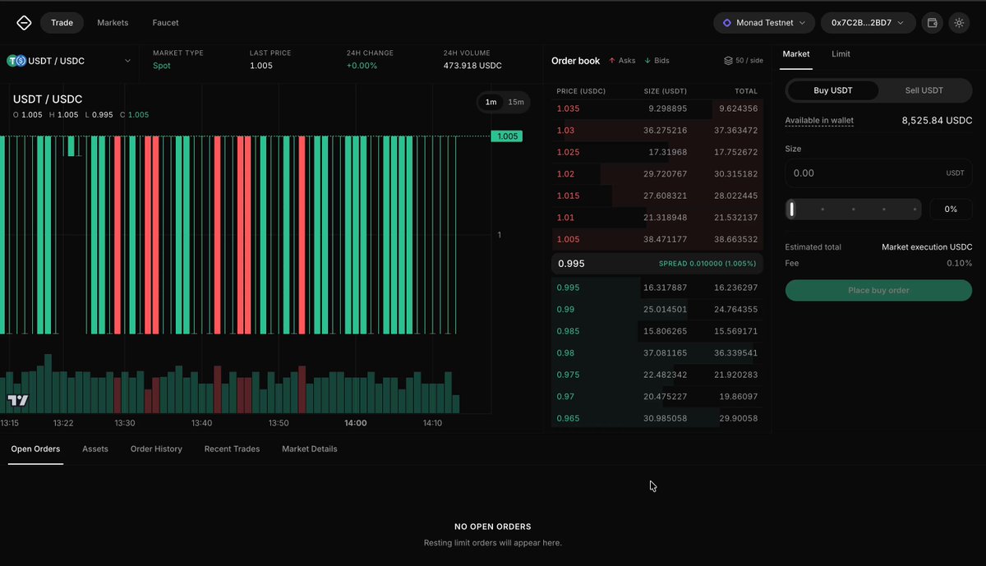Toggle the light theme sun icon
The height and width of the screenshot is (566, 986).
point(959,23)
